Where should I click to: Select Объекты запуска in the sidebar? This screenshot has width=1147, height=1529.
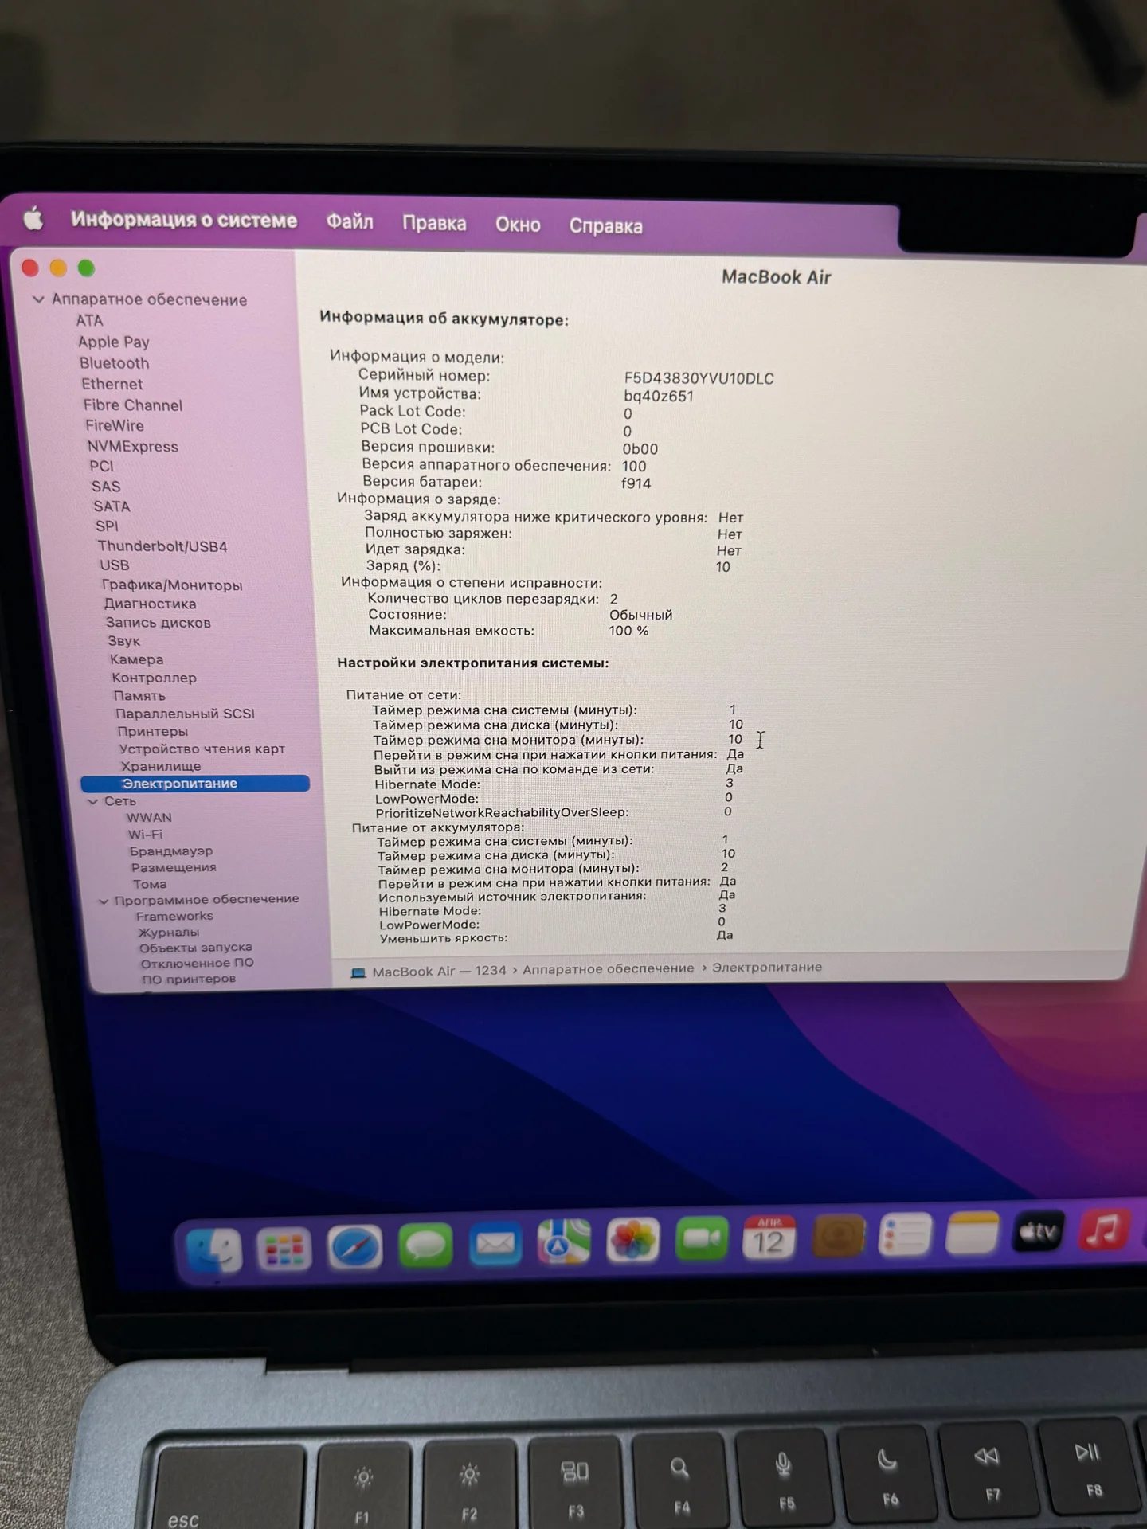pos(196,948)
